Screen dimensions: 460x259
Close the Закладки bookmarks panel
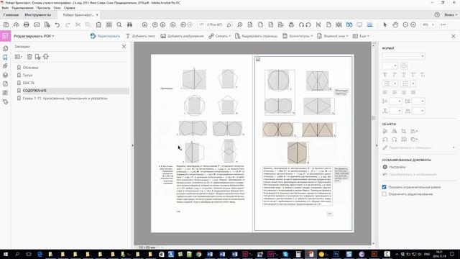[124, 46]
